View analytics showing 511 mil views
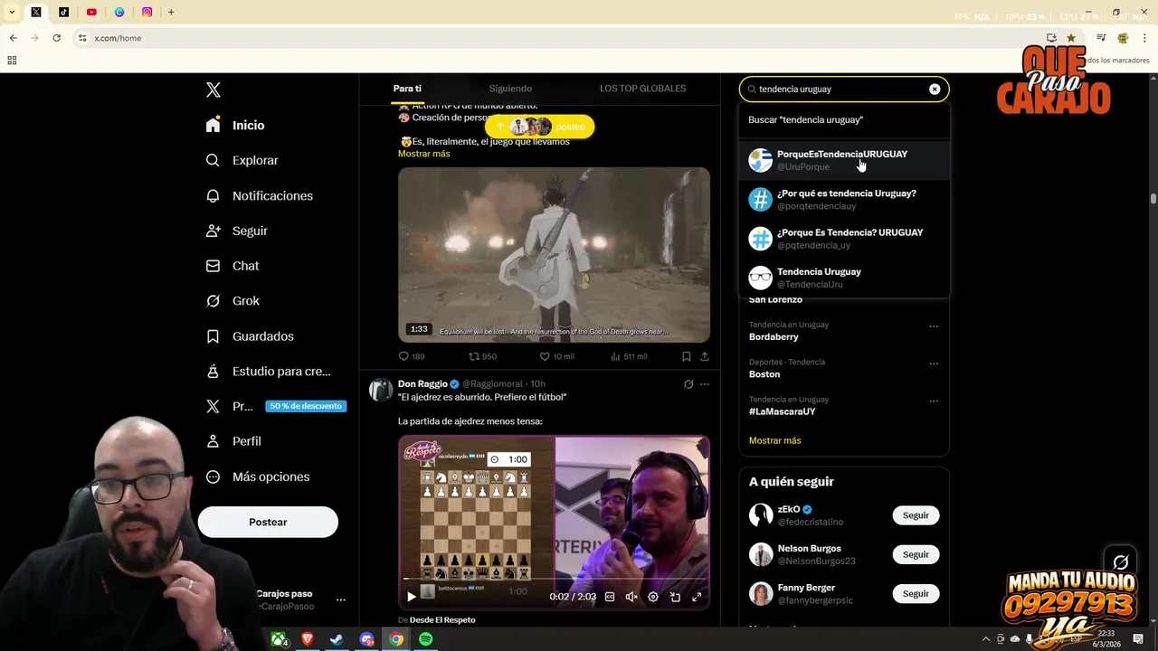The image size is (1158, 651). tap(629, 356)
